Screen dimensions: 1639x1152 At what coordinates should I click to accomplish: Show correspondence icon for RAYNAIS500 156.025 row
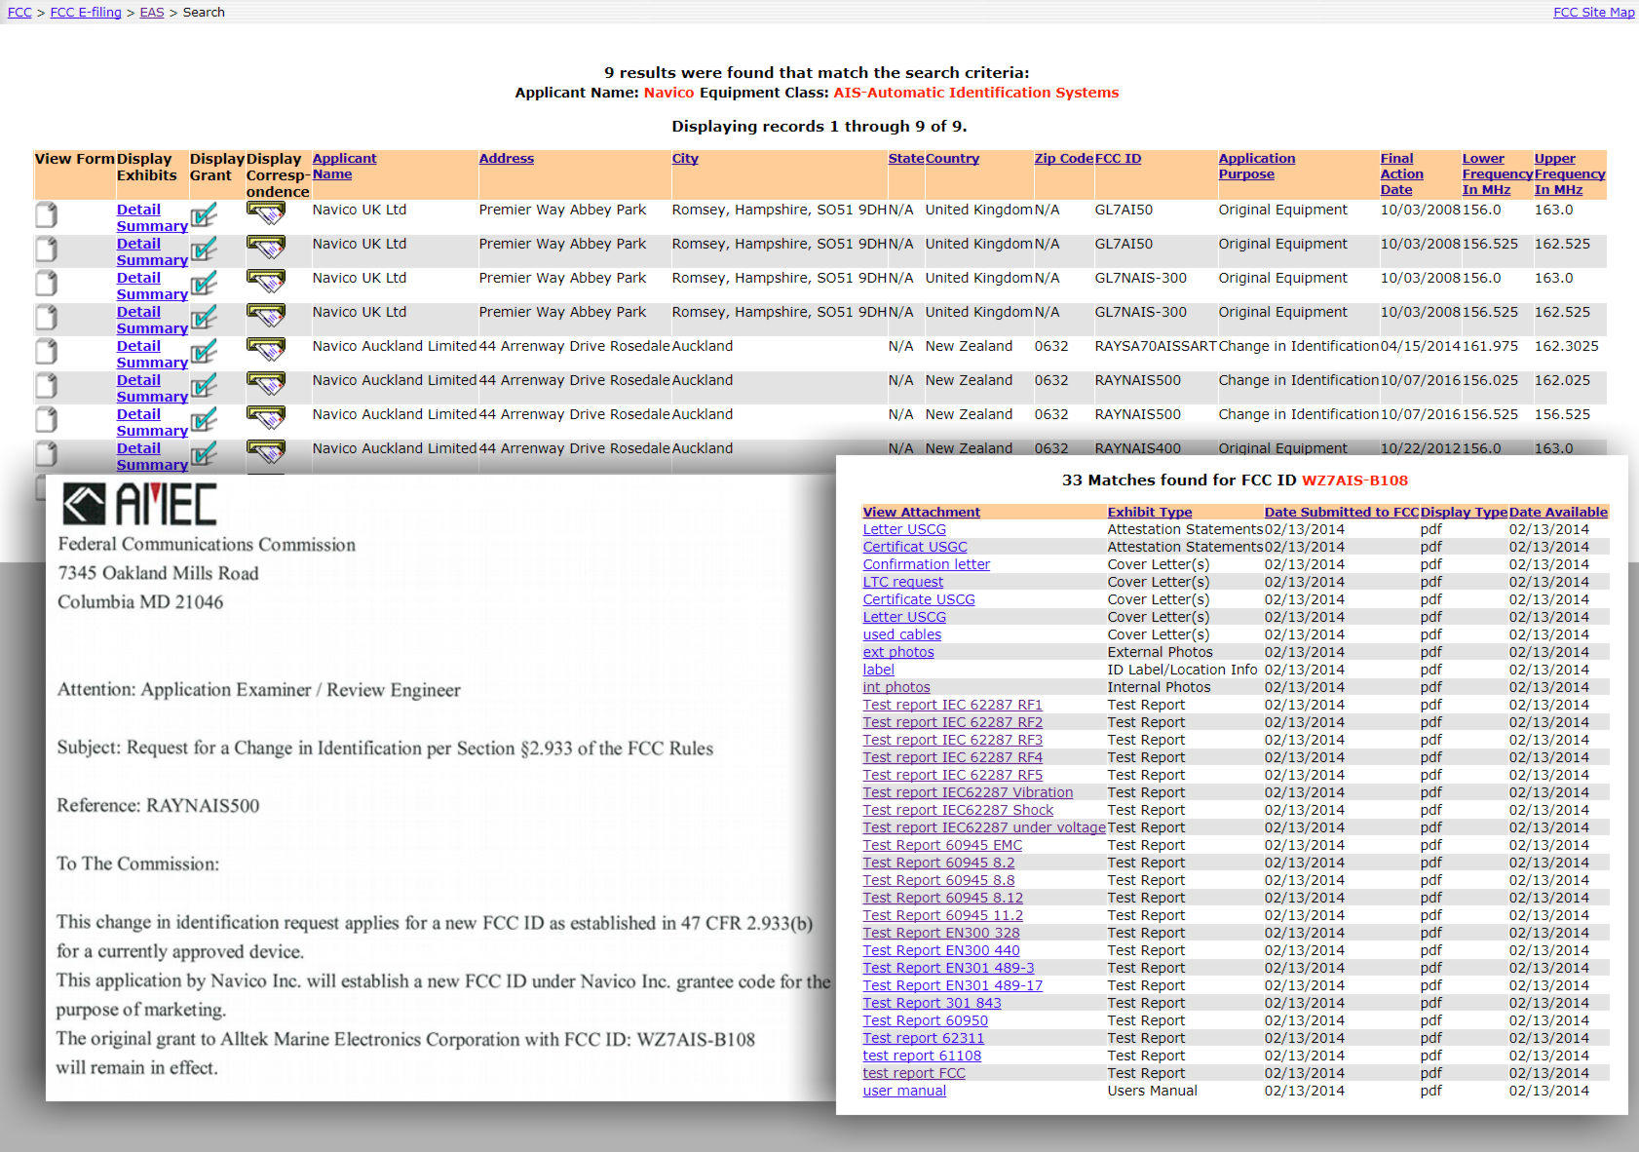tap(266, 384)
